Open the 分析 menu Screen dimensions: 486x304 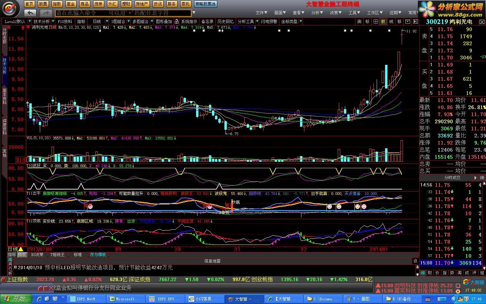point(317,13)
